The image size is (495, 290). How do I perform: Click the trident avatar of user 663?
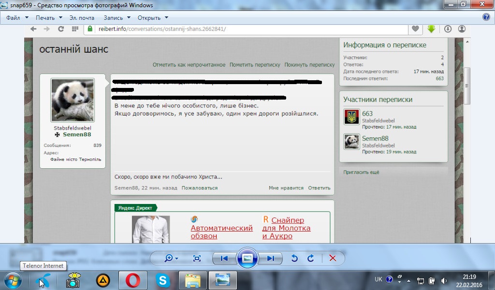click(352, 117)
